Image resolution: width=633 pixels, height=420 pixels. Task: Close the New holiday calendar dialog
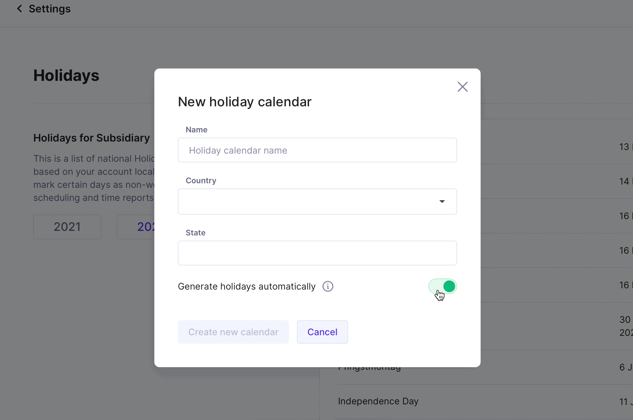click(462, 87)
